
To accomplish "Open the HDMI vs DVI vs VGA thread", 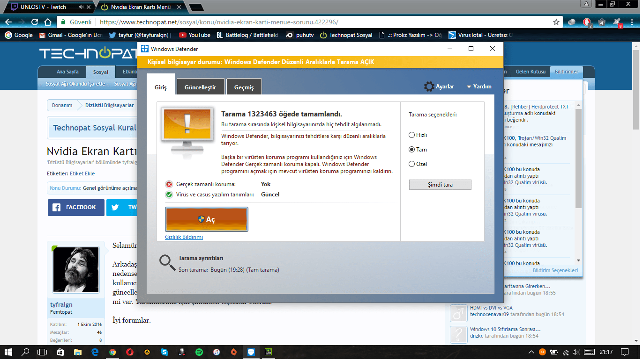I will 491,307.
